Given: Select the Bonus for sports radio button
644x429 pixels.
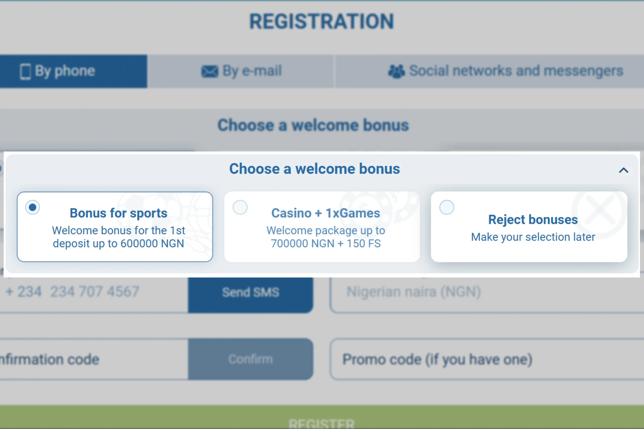Looking at the screenshot, I should [x=33, y=207].
